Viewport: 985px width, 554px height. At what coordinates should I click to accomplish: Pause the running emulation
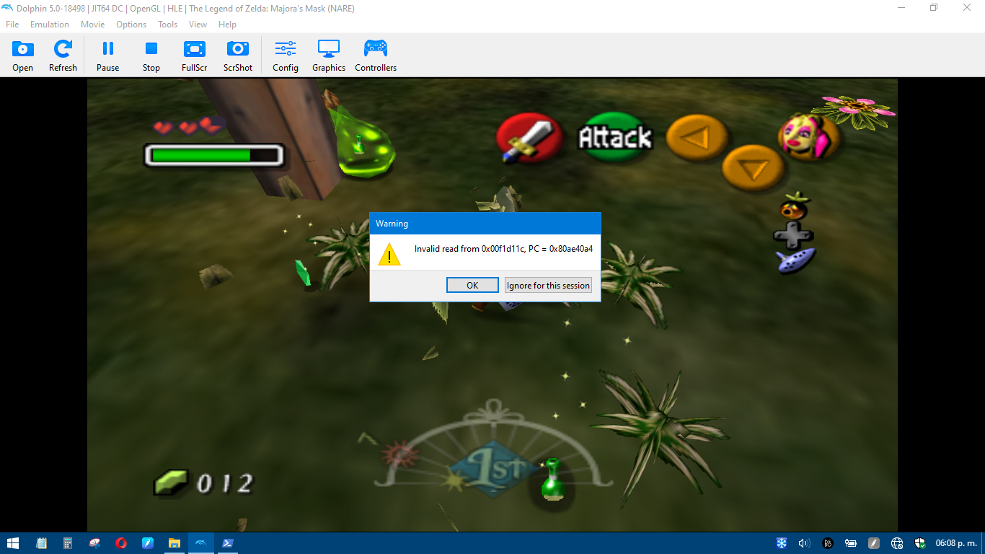coord(108,56)
